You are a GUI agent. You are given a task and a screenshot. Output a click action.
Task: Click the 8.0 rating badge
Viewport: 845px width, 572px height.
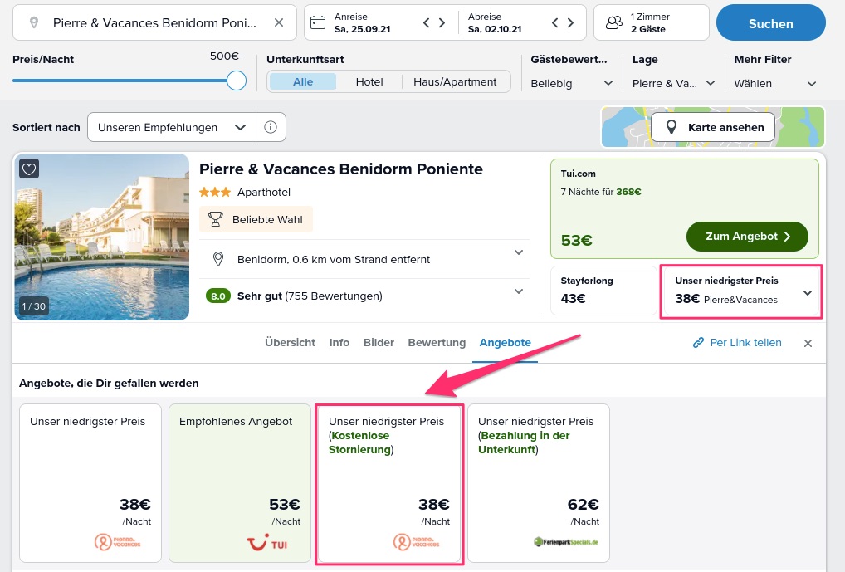[x=218, y=296]
